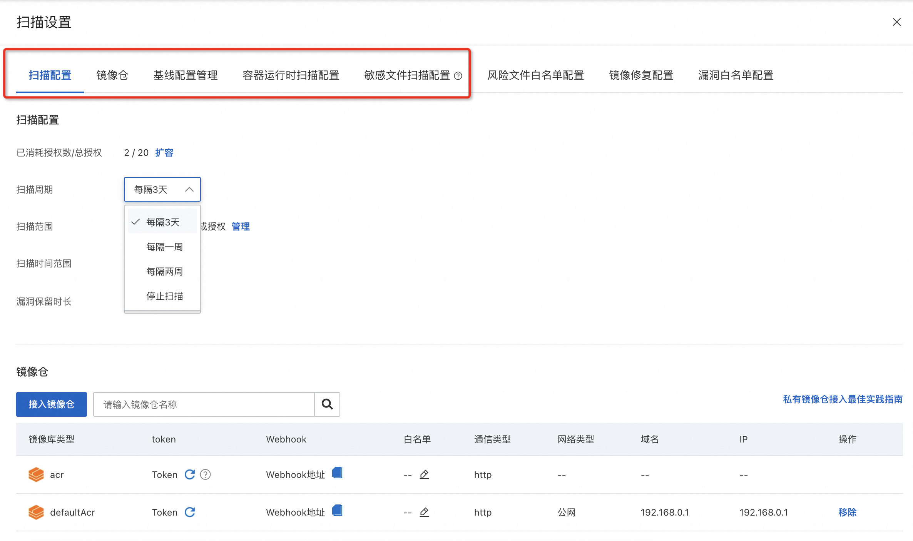Switch to 基线配置管理 tab
The width and height of the screenshot is (913, 541).
pos(185,75)
